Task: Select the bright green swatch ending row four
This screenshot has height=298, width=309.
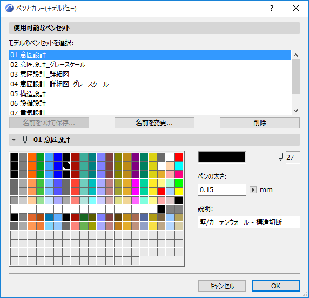Action: click(x=179, y=183)
